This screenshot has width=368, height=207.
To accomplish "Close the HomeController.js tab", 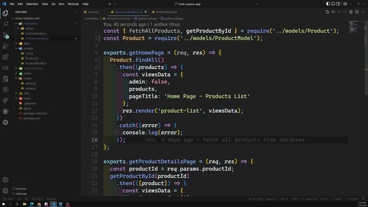I will (x=145, y=12).
